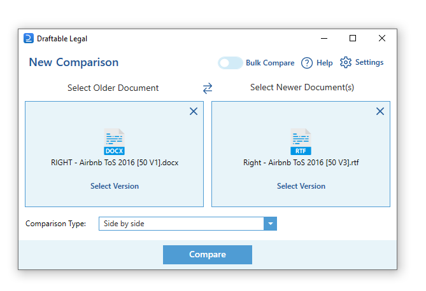Click the Select Older Document heading
Viewport: 426px width, 291px height.
point(113,88)
